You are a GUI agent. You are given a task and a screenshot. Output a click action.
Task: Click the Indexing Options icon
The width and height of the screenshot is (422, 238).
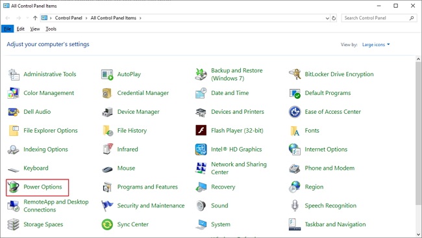point(14,150)
